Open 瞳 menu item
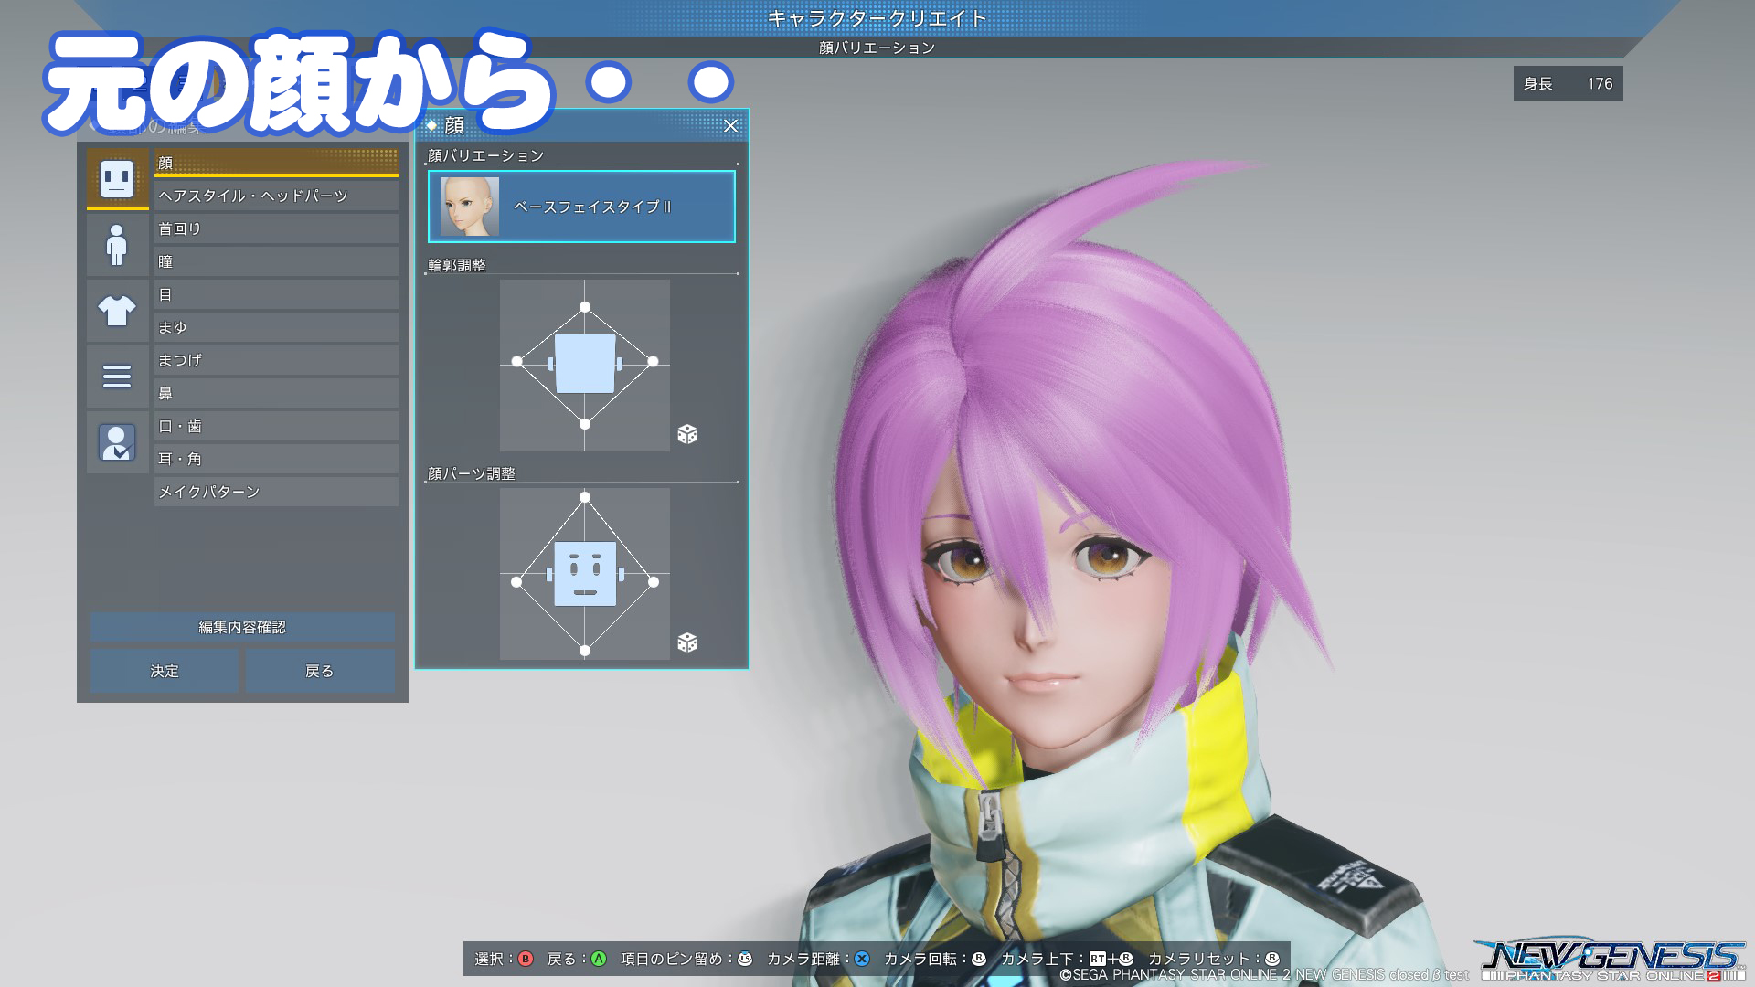Viewport: 1755px width, 987px height. [276, 261]
